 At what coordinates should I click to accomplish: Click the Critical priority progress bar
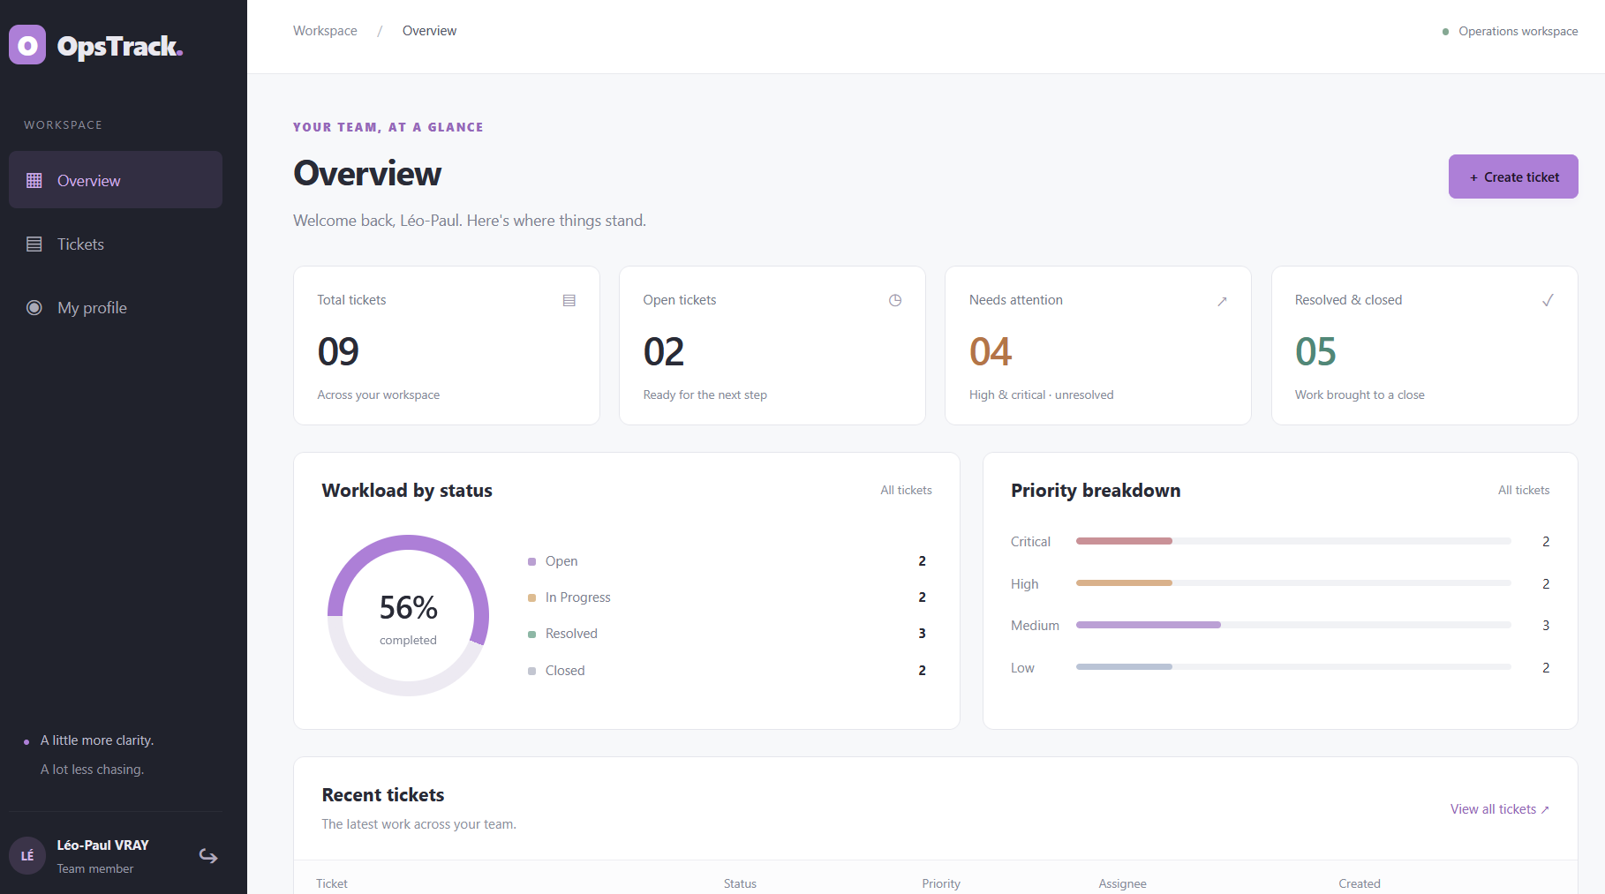pos(1293,541)
